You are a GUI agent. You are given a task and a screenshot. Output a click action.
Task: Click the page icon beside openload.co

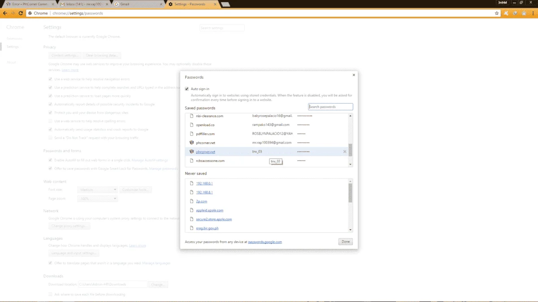(x=192, y=125)
